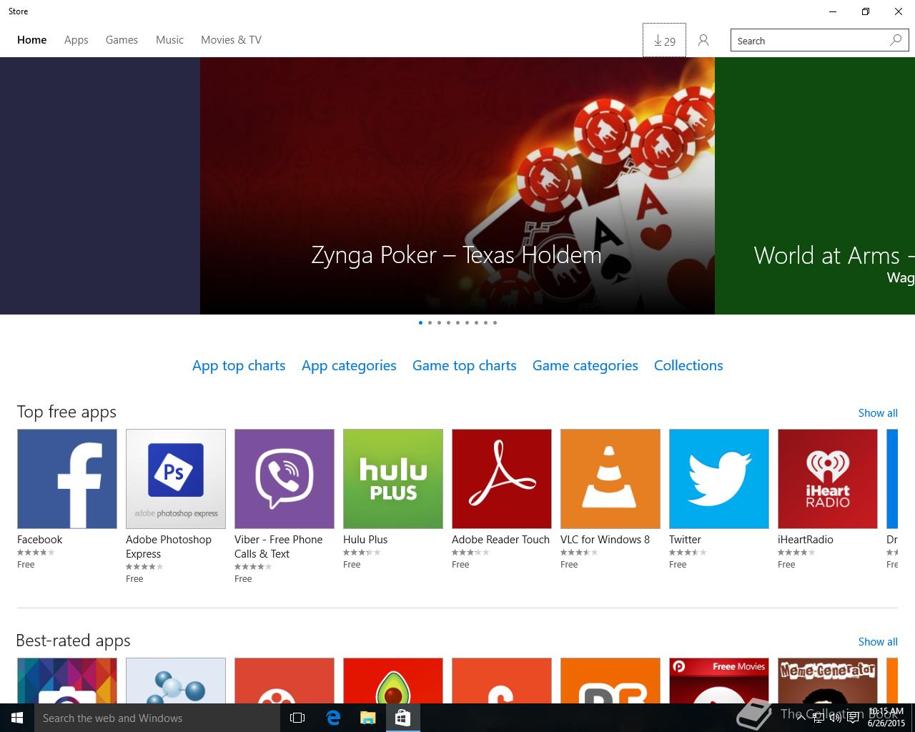Open the World at Arms featured banner

coord(815,186)
